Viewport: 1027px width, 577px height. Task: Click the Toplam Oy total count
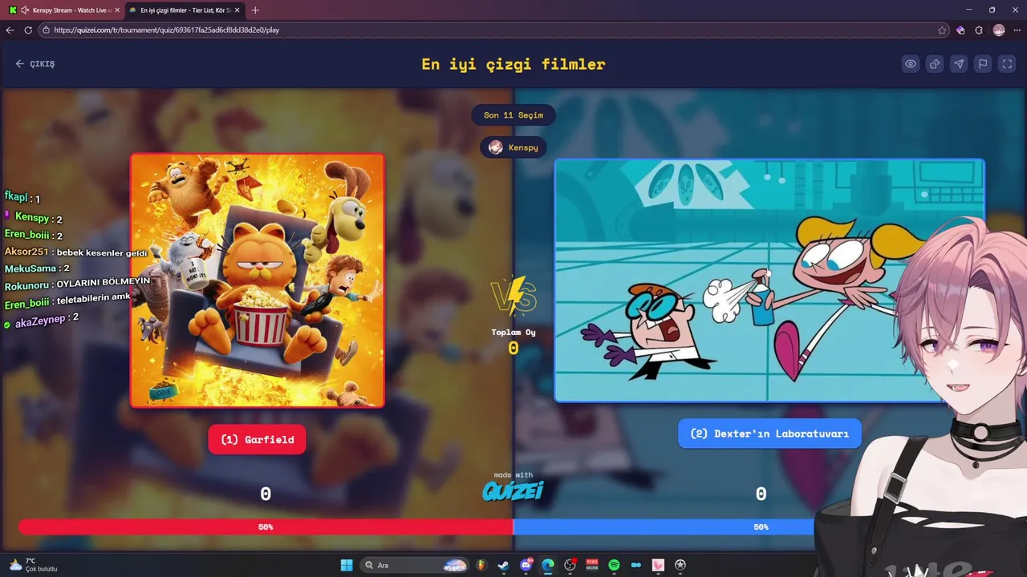pos(513,349)
